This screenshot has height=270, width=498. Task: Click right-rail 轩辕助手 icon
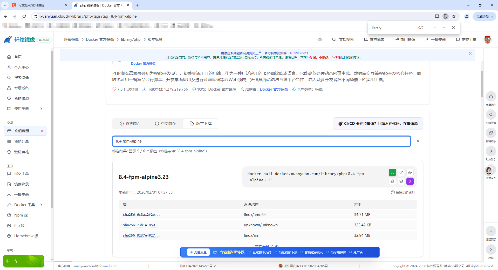[491, 133]
